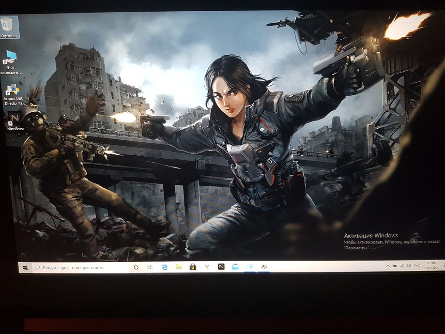This screenshot has width=445, height=334.
Task: Open the volume control in tray
Action: [x=408, y=266]
